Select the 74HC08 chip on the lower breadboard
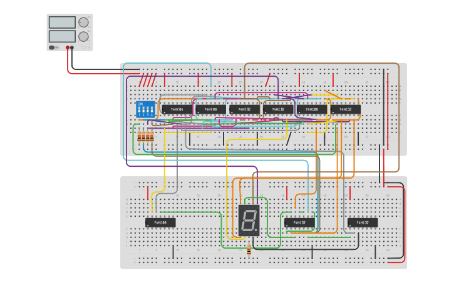The image size is (454, 283). coord(160,222)
